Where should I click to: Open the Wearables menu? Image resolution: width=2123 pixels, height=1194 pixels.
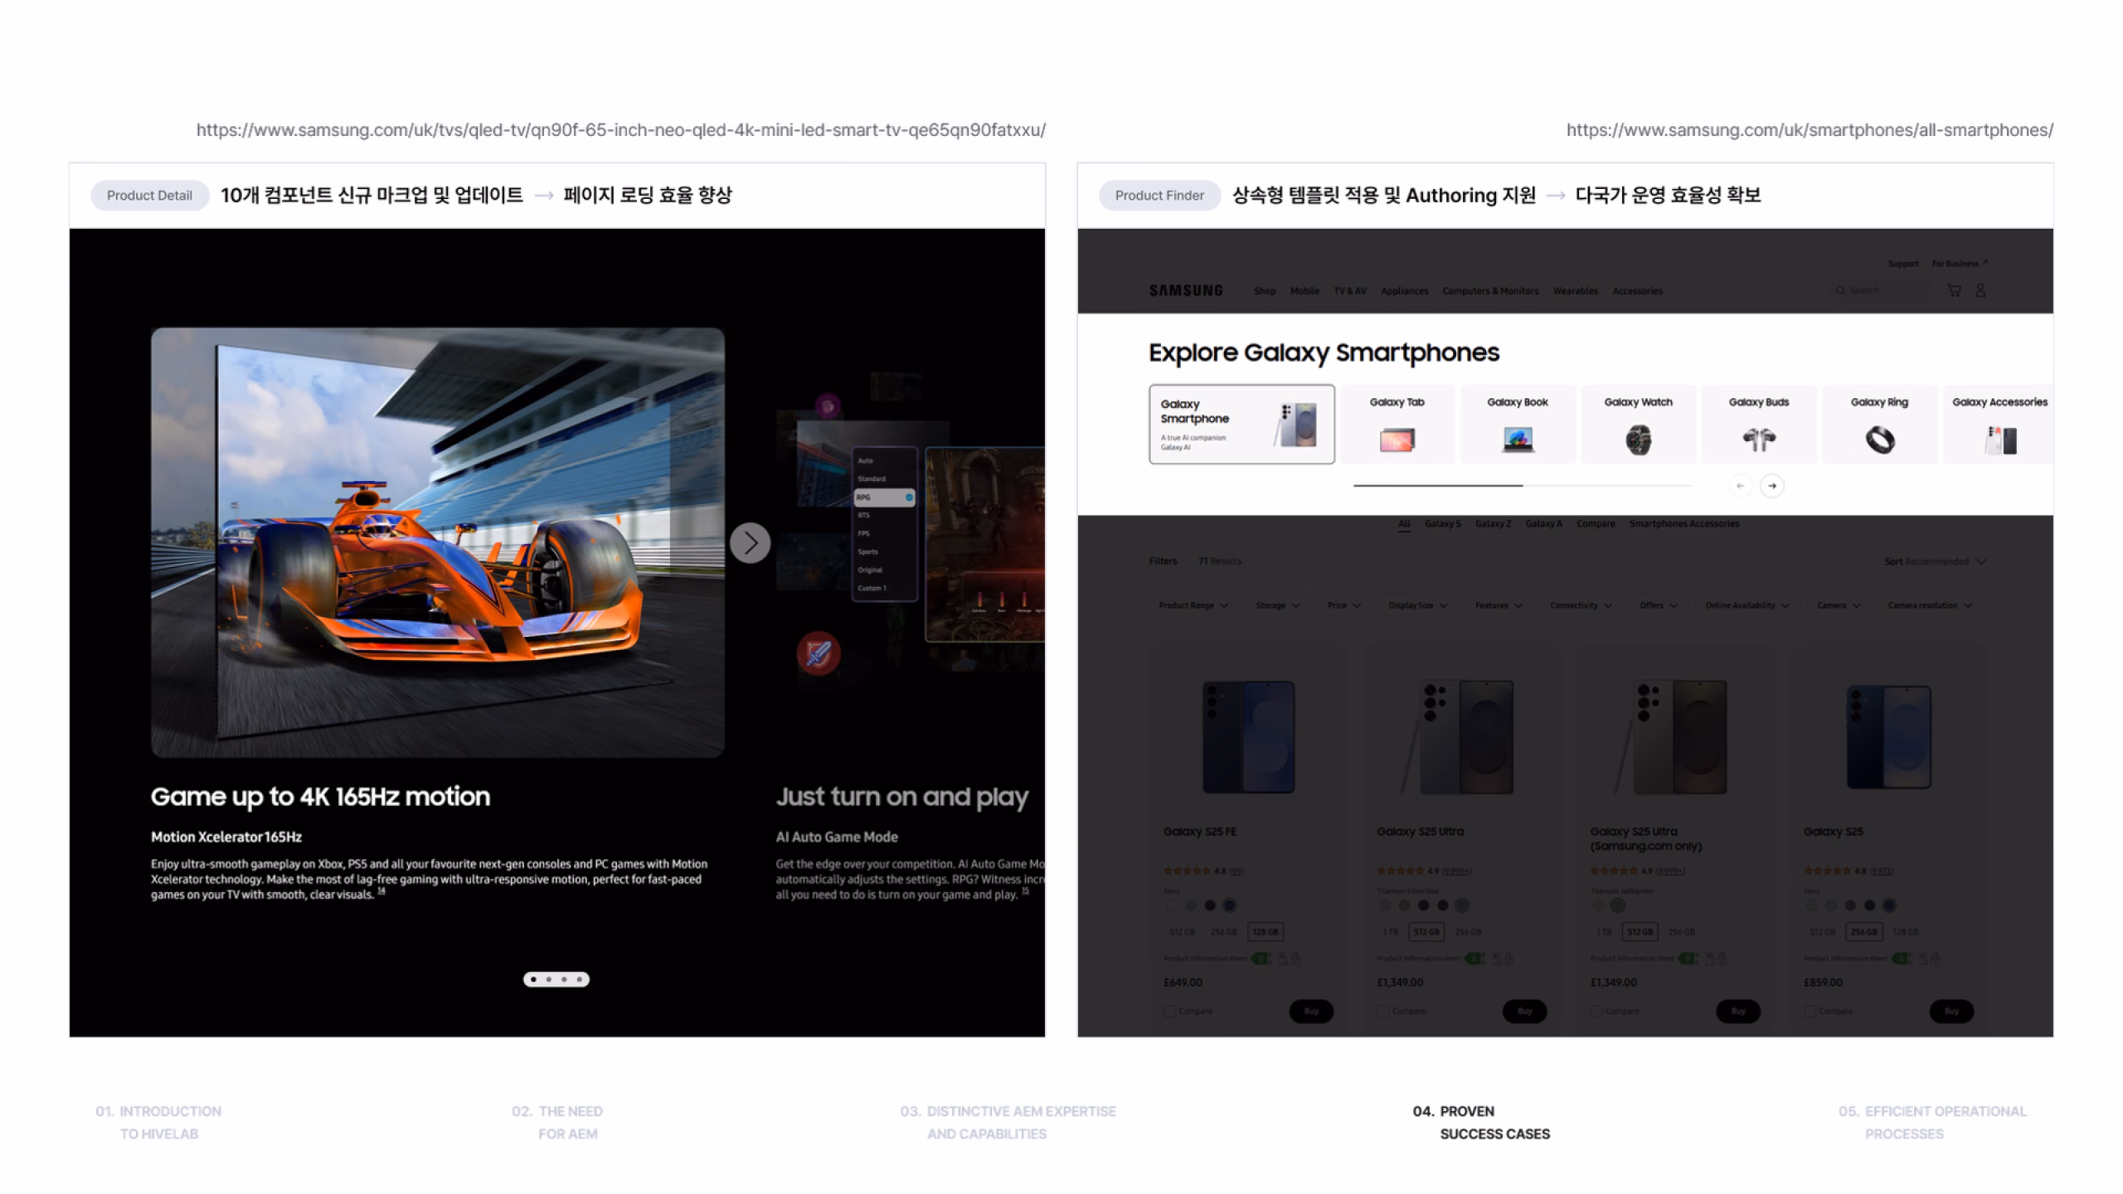1575,291
